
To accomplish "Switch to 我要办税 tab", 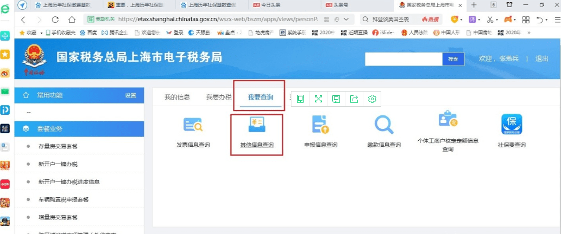I will 219,97.
